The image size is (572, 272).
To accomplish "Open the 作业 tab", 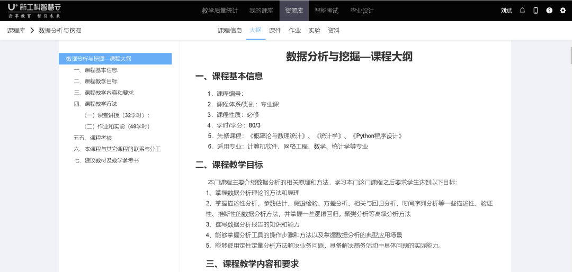I will [x=295, y=31].
